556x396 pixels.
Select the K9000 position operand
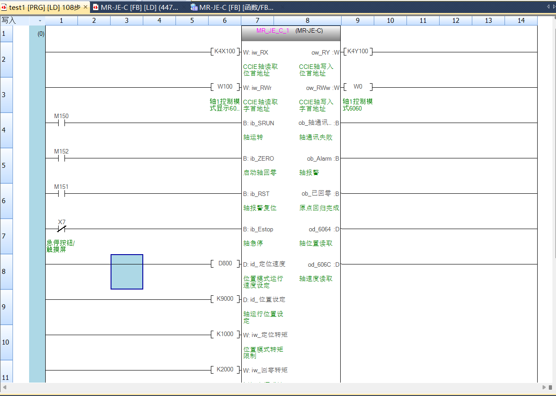click(225, 299)
